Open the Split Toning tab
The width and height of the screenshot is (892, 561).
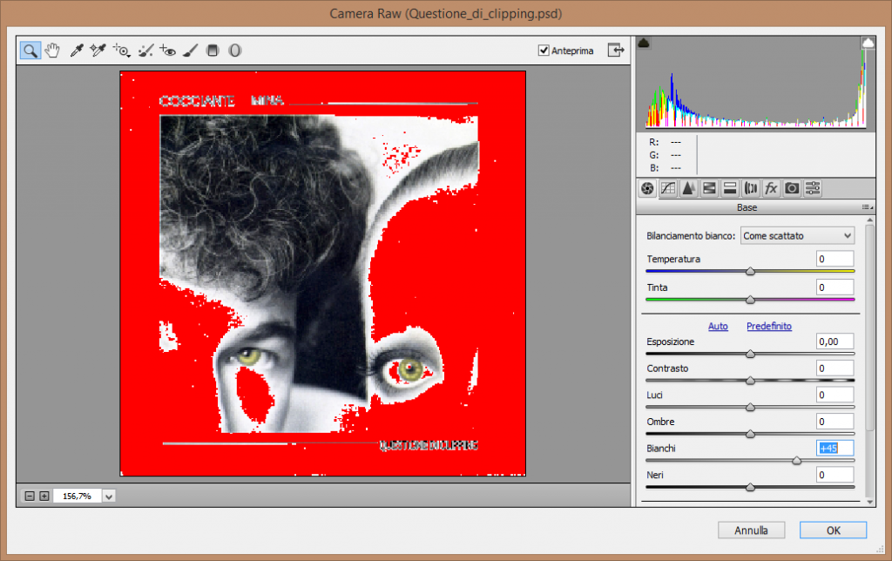click(x=730, y=188)
